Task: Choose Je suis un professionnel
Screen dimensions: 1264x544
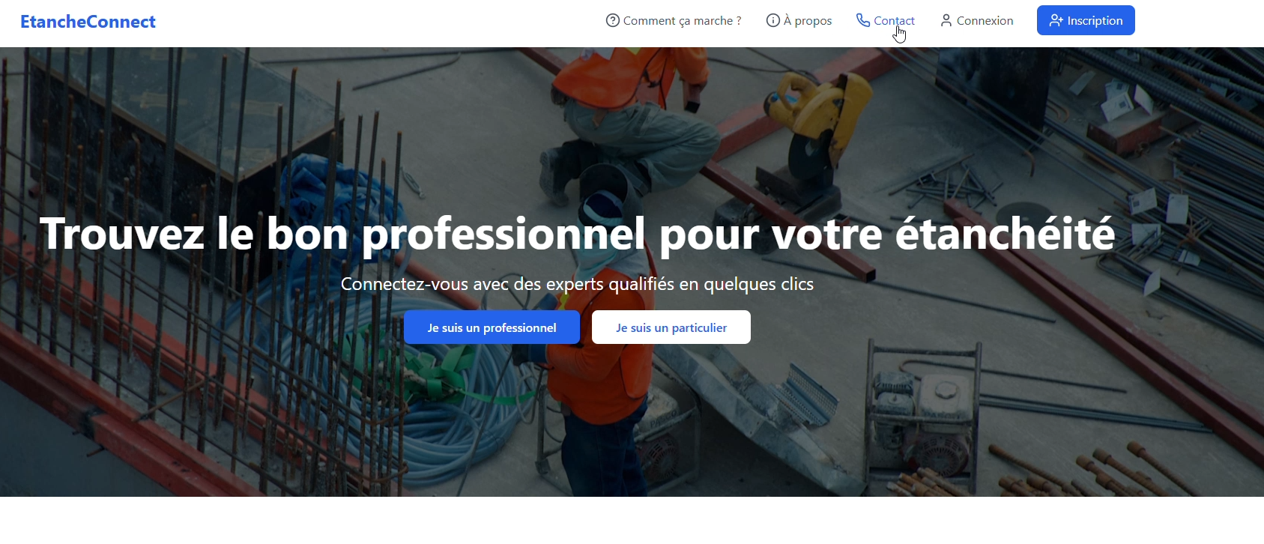Action: click(x=492, y=327)
